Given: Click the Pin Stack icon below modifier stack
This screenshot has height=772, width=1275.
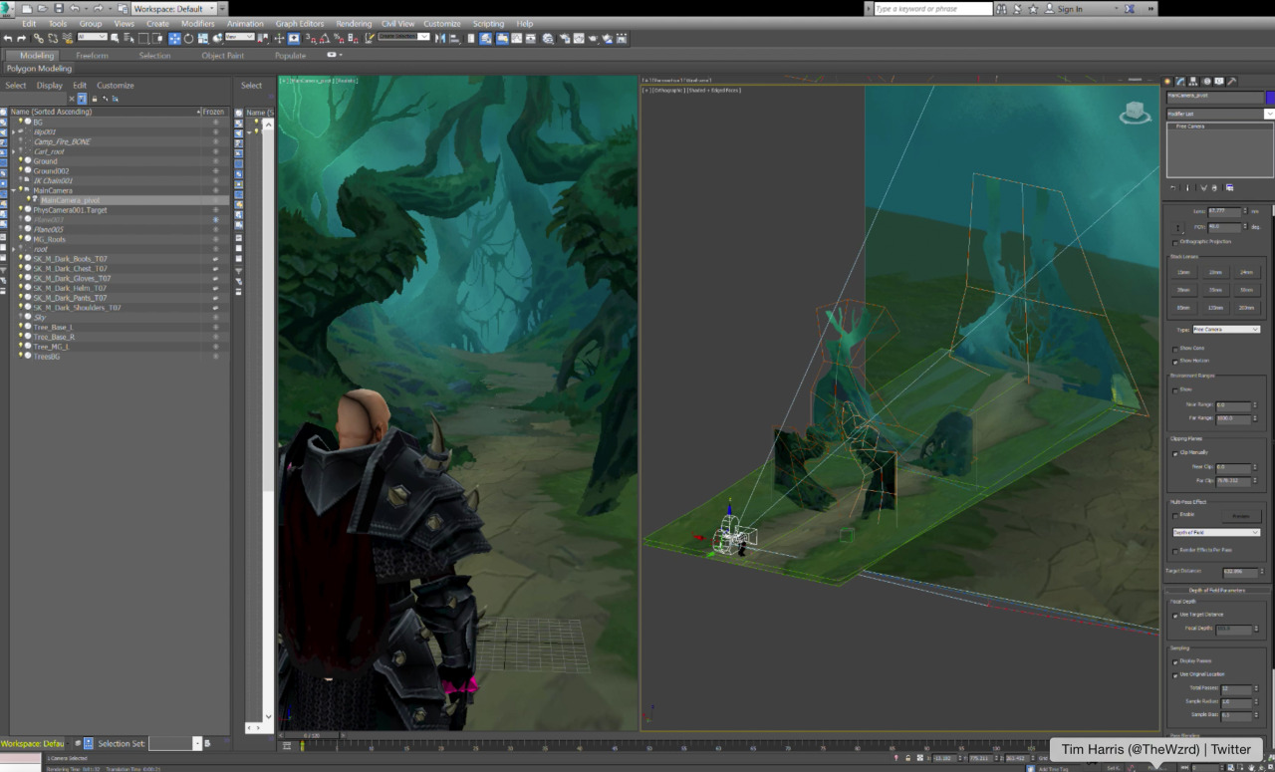Looking at the screenshot, I should click(1173, 188).
